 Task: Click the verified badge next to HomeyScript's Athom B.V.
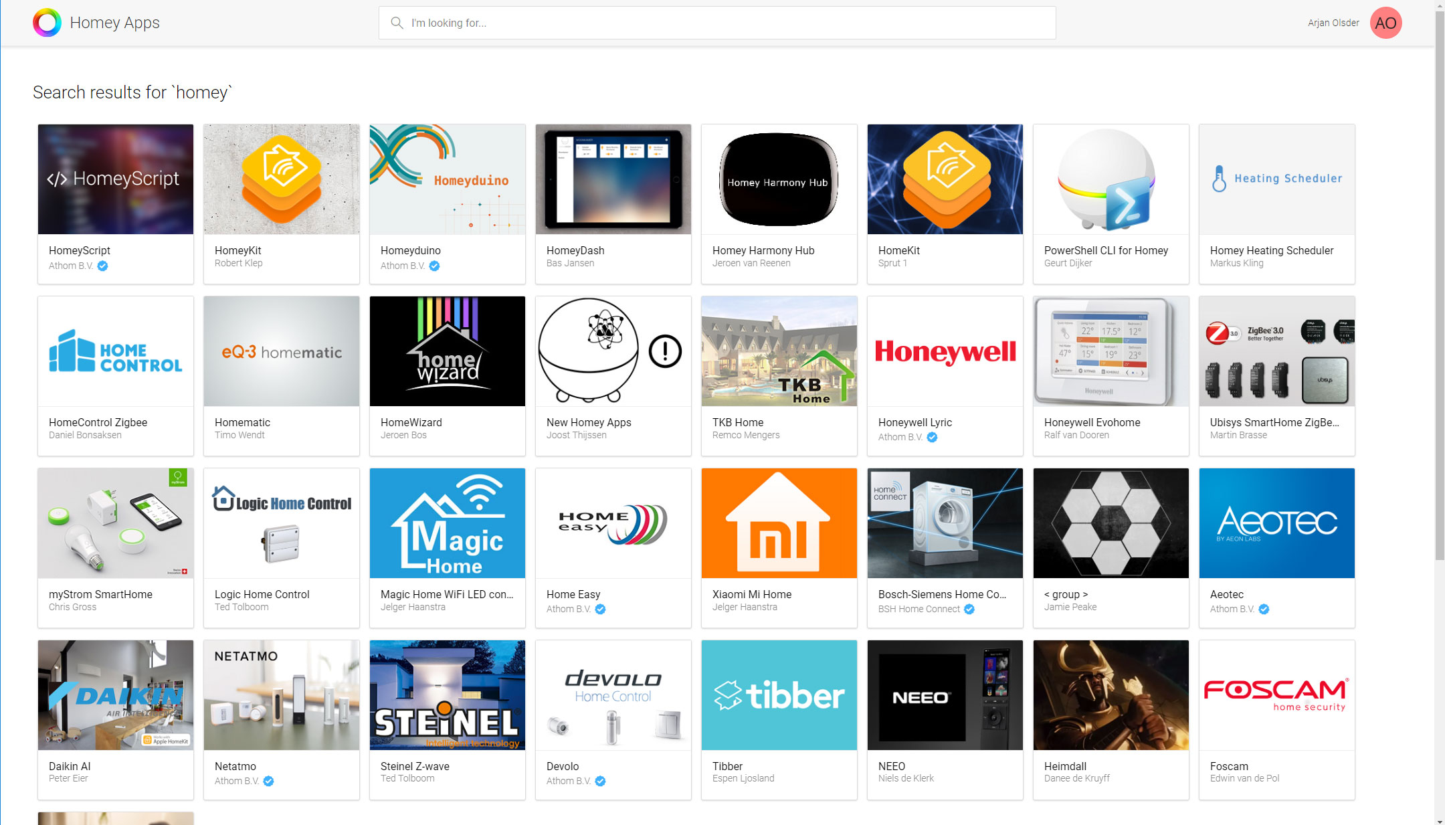pos(102,266)
